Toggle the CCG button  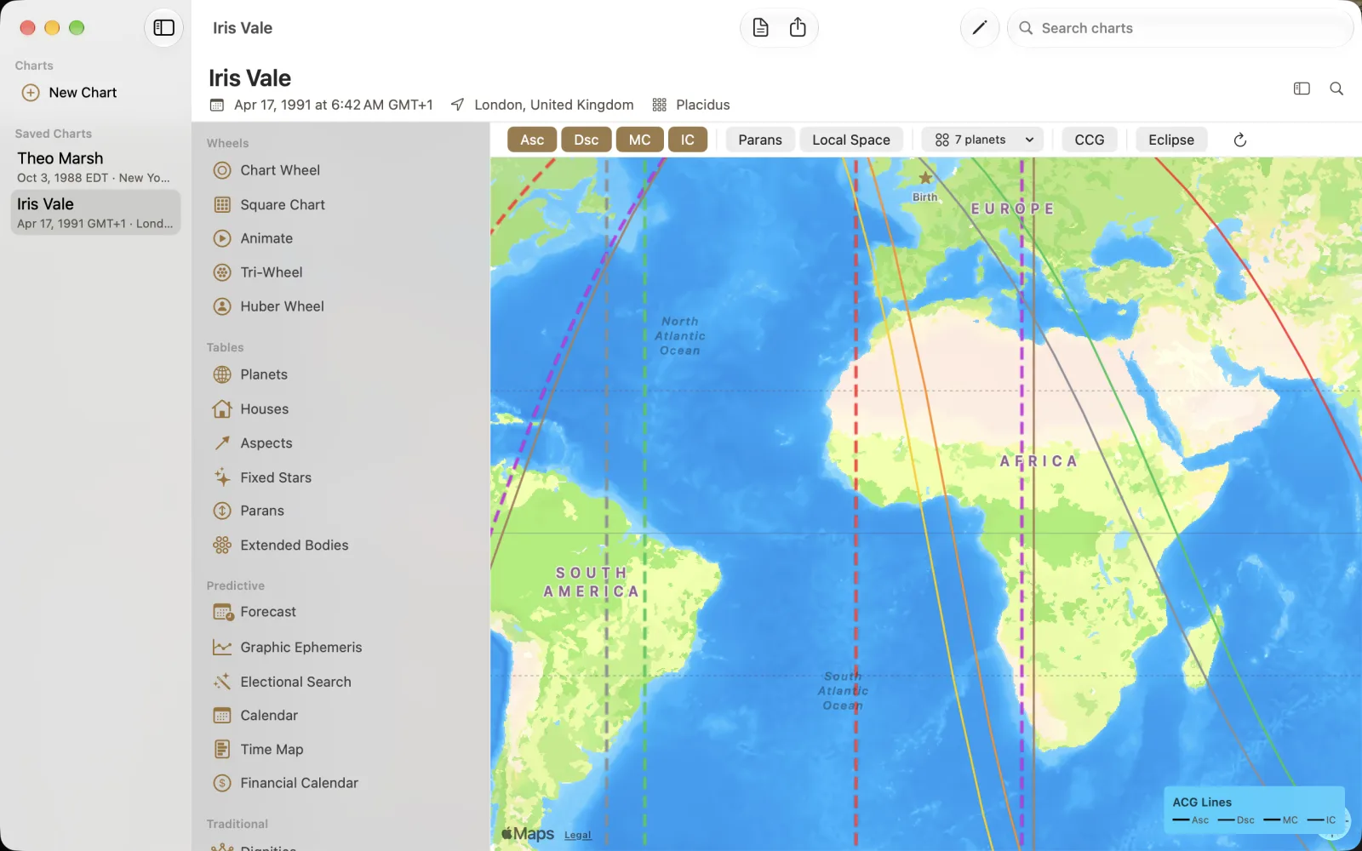click(1090, 140)
